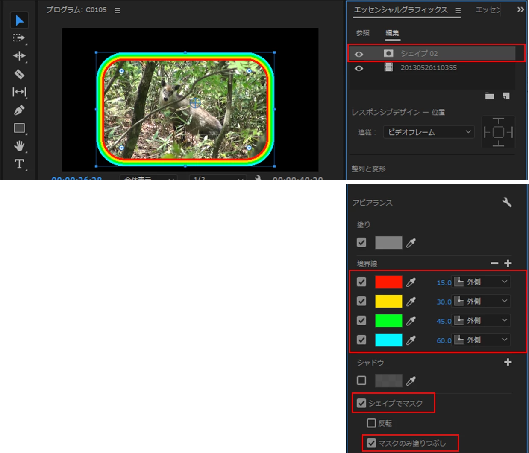Add a stroke with 境界線 plus
This screenshot has height=453, width=529.
[x=508, y=264]
